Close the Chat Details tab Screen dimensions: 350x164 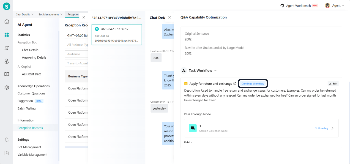point(32,15)
